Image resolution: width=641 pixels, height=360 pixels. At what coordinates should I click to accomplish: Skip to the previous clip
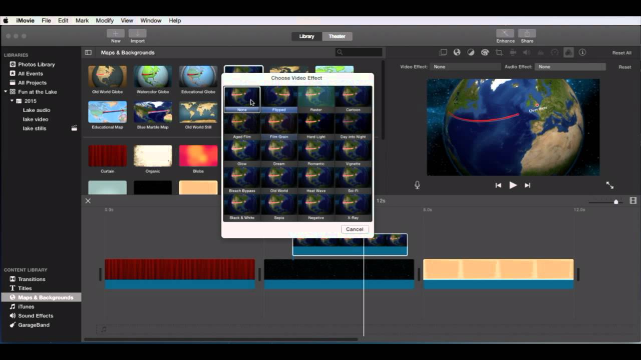point(498,185)
